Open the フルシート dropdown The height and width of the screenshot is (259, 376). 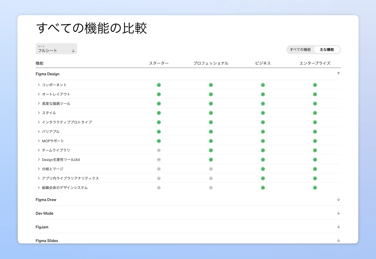click(56, 49)
